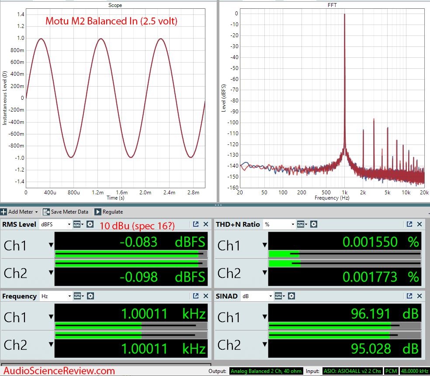
Task: Select the 0.001550 % reading
Action: point(381,242)
